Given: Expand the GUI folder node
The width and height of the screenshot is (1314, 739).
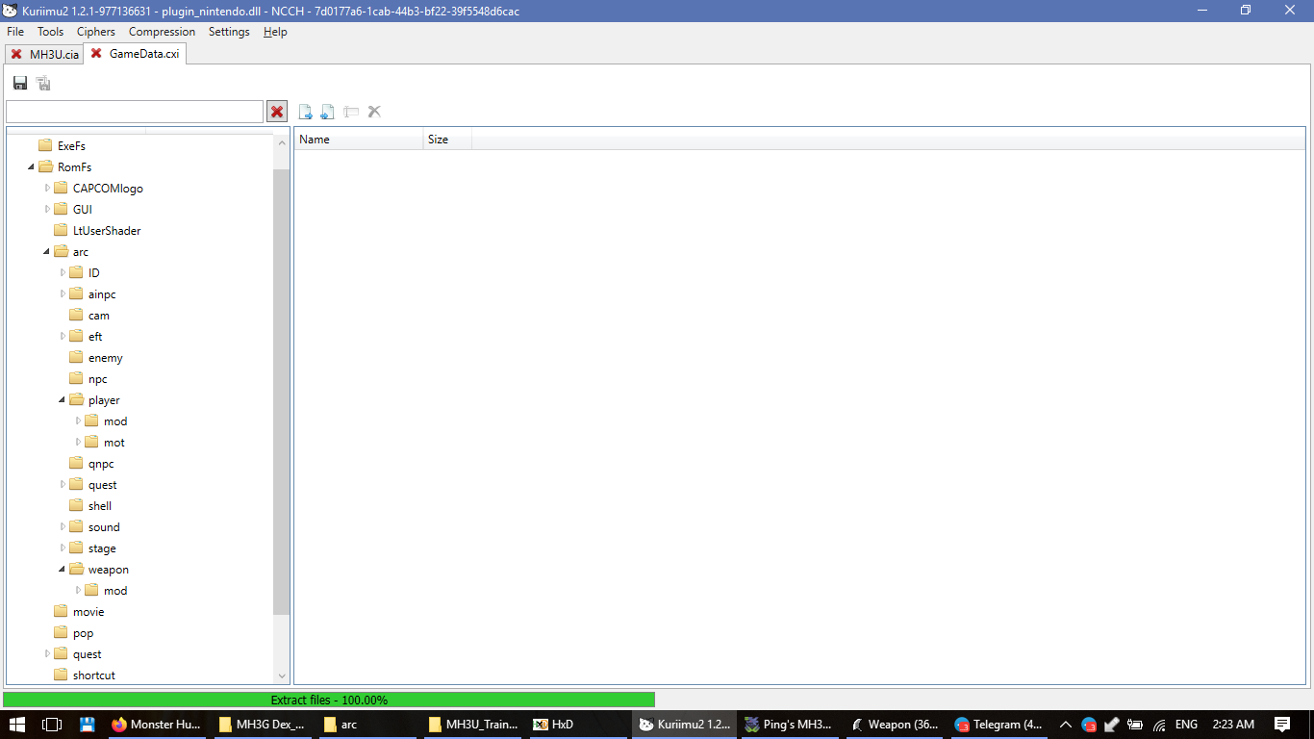Looking at the screenshot, I should pyautogui.click(x=47, y=210).
